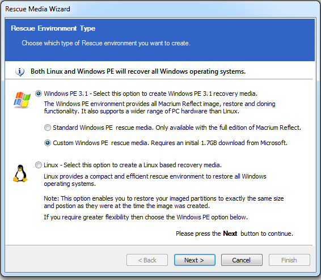The width and height of the screenshot is (321, 280).
Task: Choose Standard Windows PE rescue media option
Action: (48, 128)
